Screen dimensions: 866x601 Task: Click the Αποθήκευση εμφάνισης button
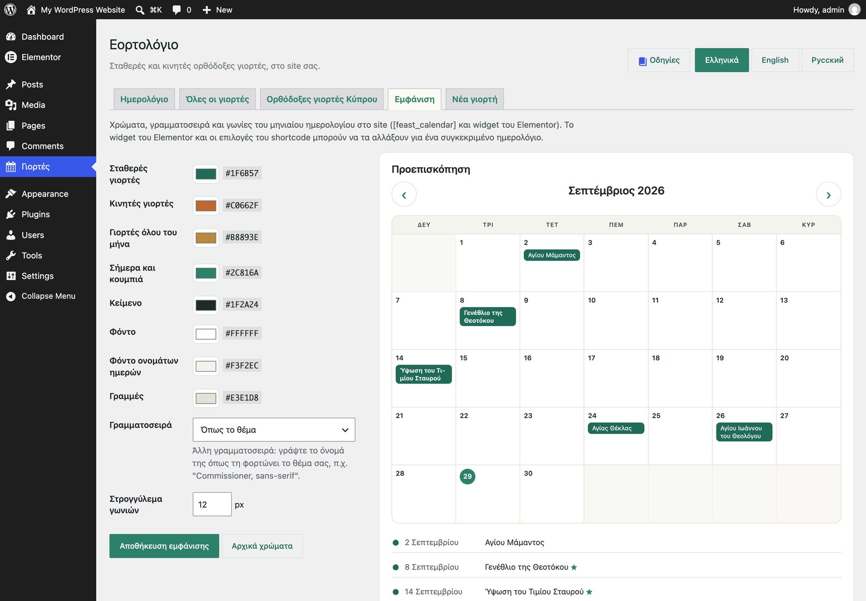pyautogui.click(x=164, y=546)
